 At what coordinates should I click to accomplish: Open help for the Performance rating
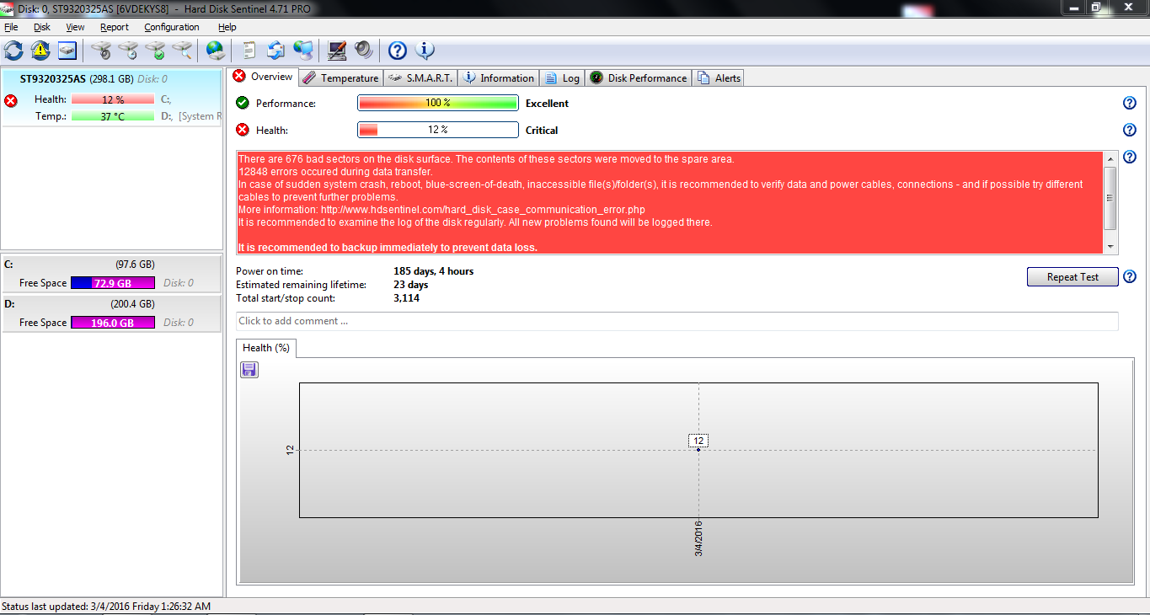pyautogui.click(x=1130, y=104)
